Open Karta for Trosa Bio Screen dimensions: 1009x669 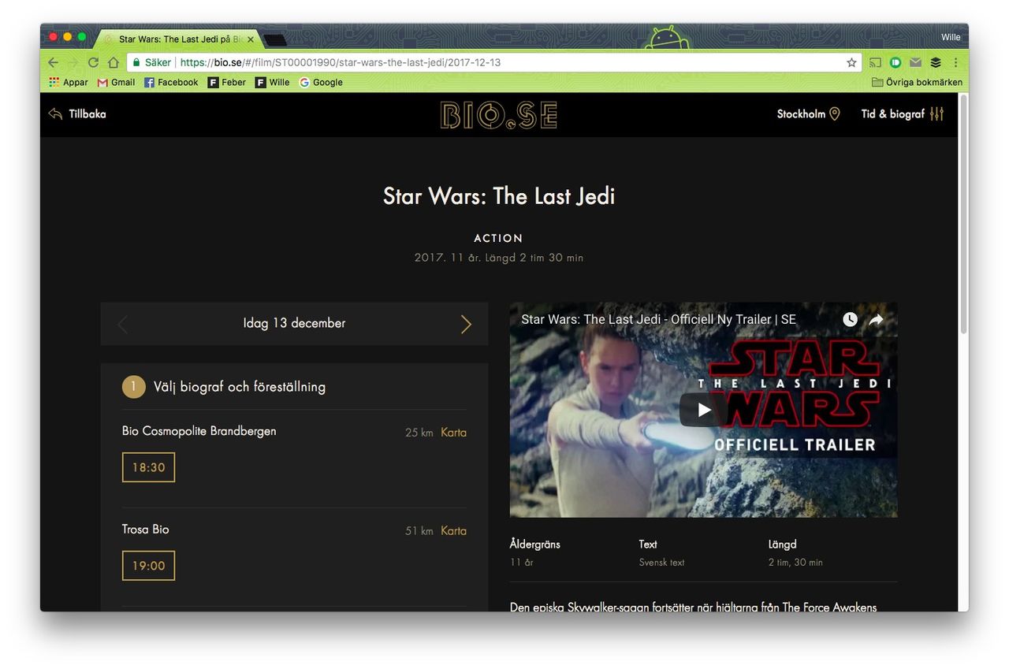[453, 531]
